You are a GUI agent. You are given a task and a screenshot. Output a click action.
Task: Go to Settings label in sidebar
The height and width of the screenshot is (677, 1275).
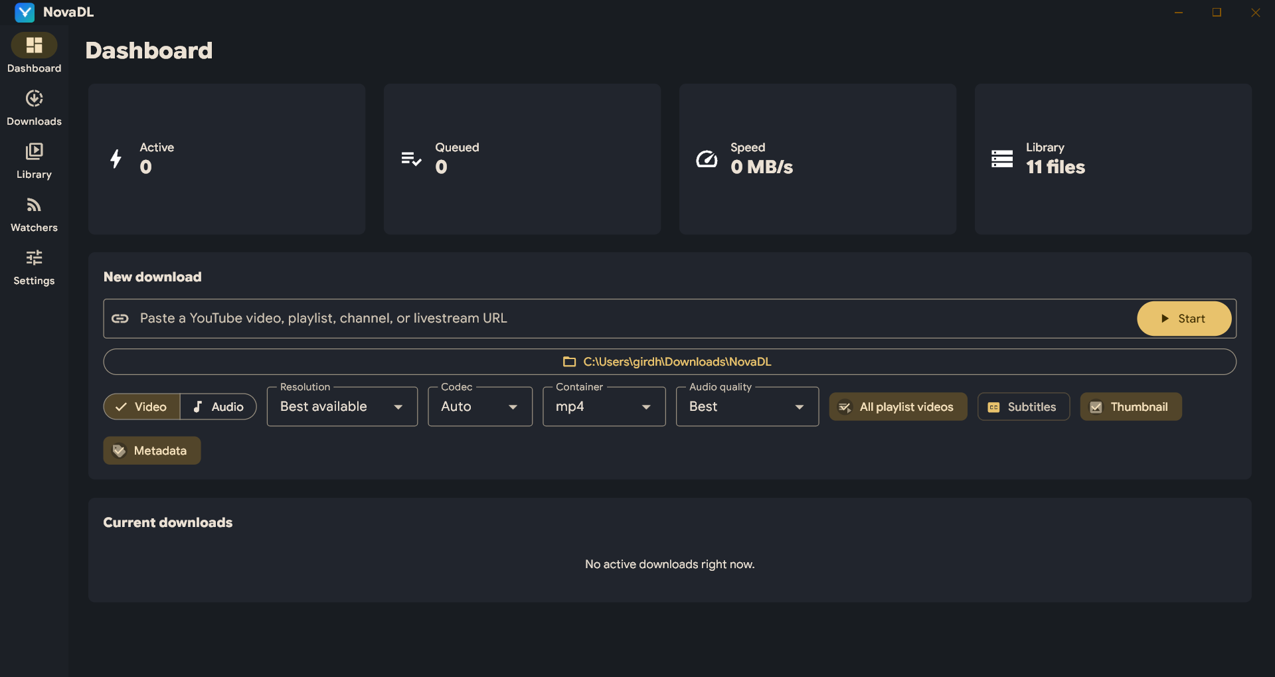[34, 281]
